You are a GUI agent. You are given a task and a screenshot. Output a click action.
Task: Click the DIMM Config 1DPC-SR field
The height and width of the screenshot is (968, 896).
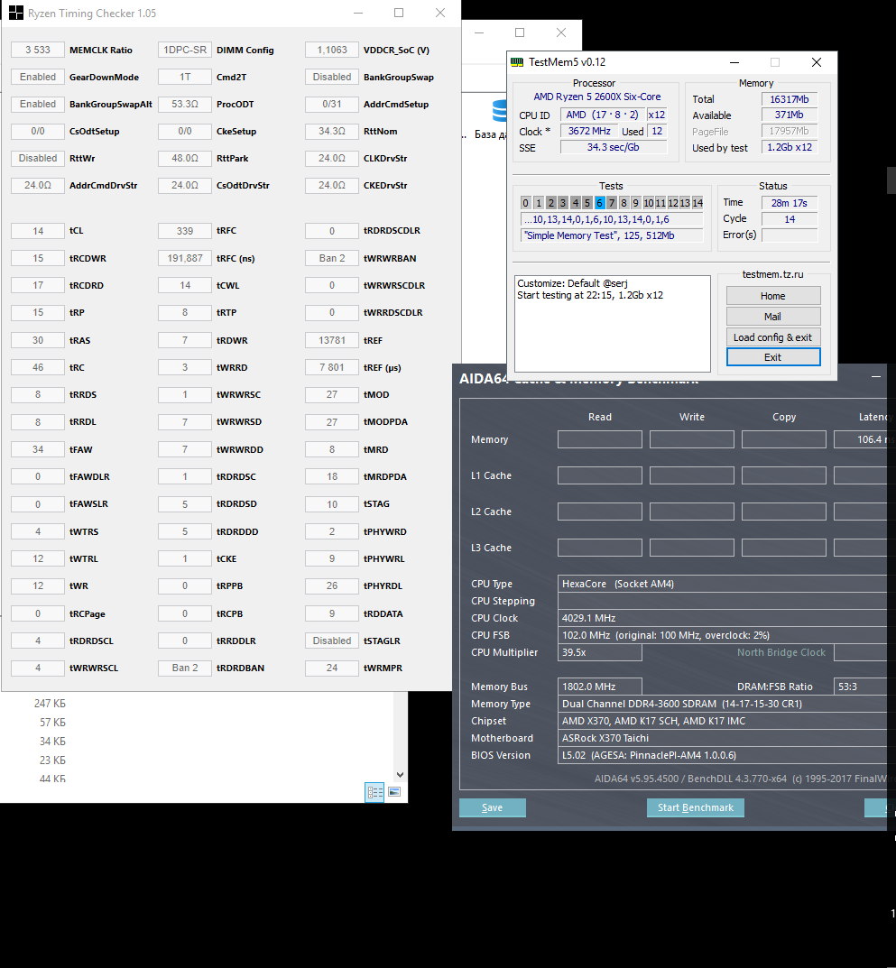coord(185,50)
